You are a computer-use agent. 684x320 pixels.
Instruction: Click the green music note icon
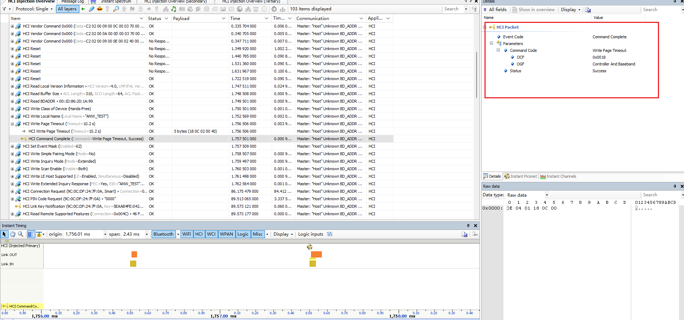pyautogui.click(x=174, y=9)
